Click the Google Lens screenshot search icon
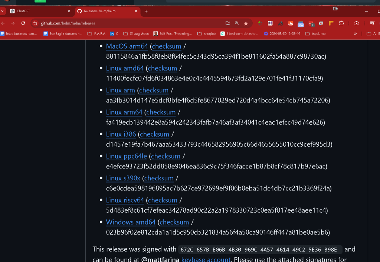The image size is (380, 262). tap(357, 23)
